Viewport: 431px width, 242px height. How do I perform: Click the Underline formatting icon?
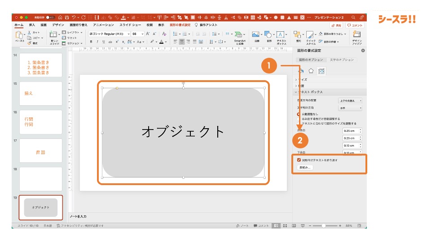[103, 42]
